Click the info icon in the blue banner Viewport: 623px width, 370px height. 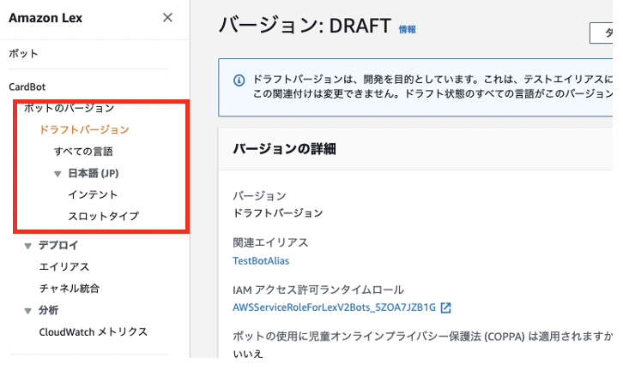[x=239, y=81]
